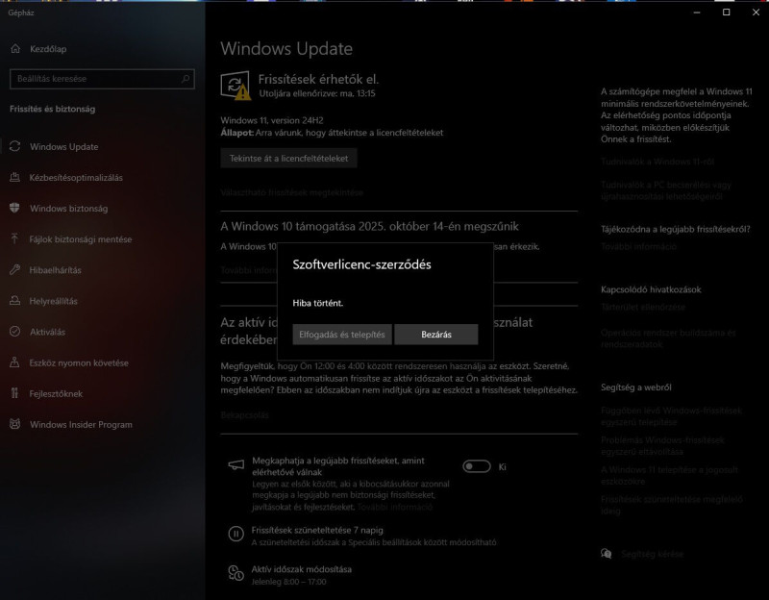Click the Segítség kérése chat icon
This screenshot has height=600, width=769.
point(607,554)
